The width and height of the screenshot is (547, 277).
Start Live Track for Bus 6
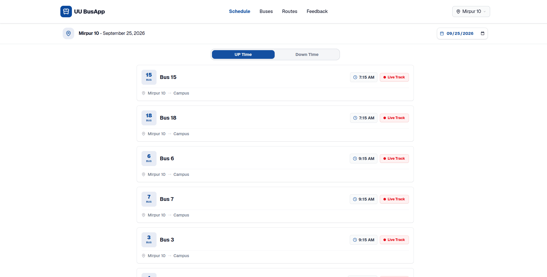pyautogui.click(x=394, y=159)
